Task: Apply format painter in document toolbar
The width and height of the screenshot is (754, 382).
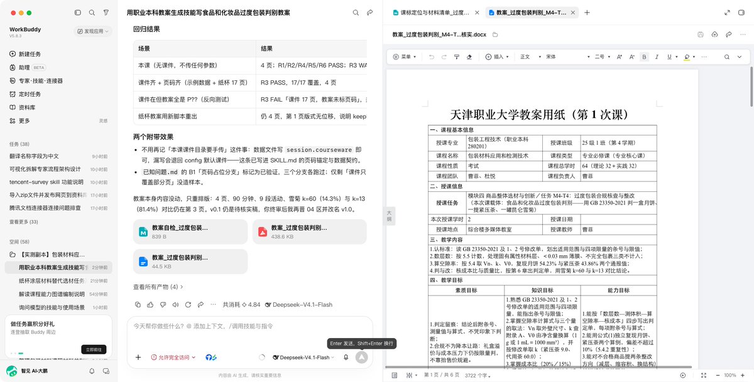Action: click(457, 57)
